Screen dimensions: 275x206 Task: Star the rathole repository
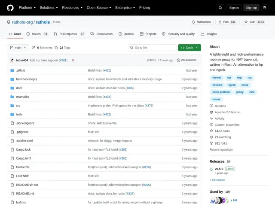255,22
